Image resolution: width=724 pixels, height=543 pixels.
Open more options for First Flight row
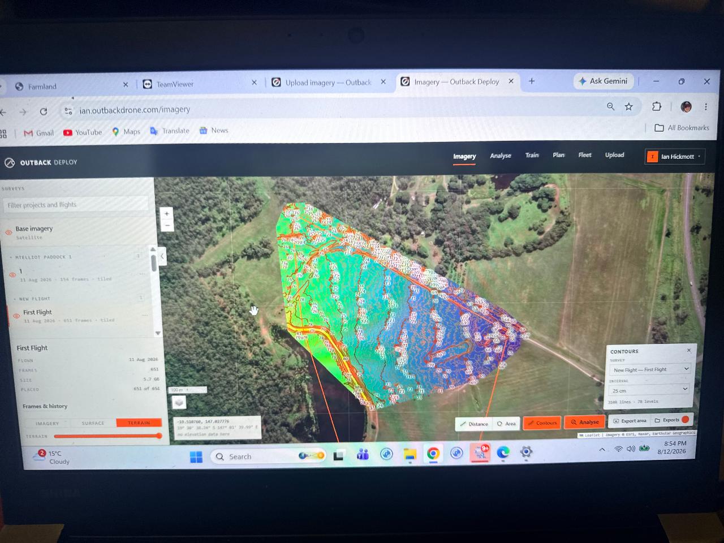[145, 315]
